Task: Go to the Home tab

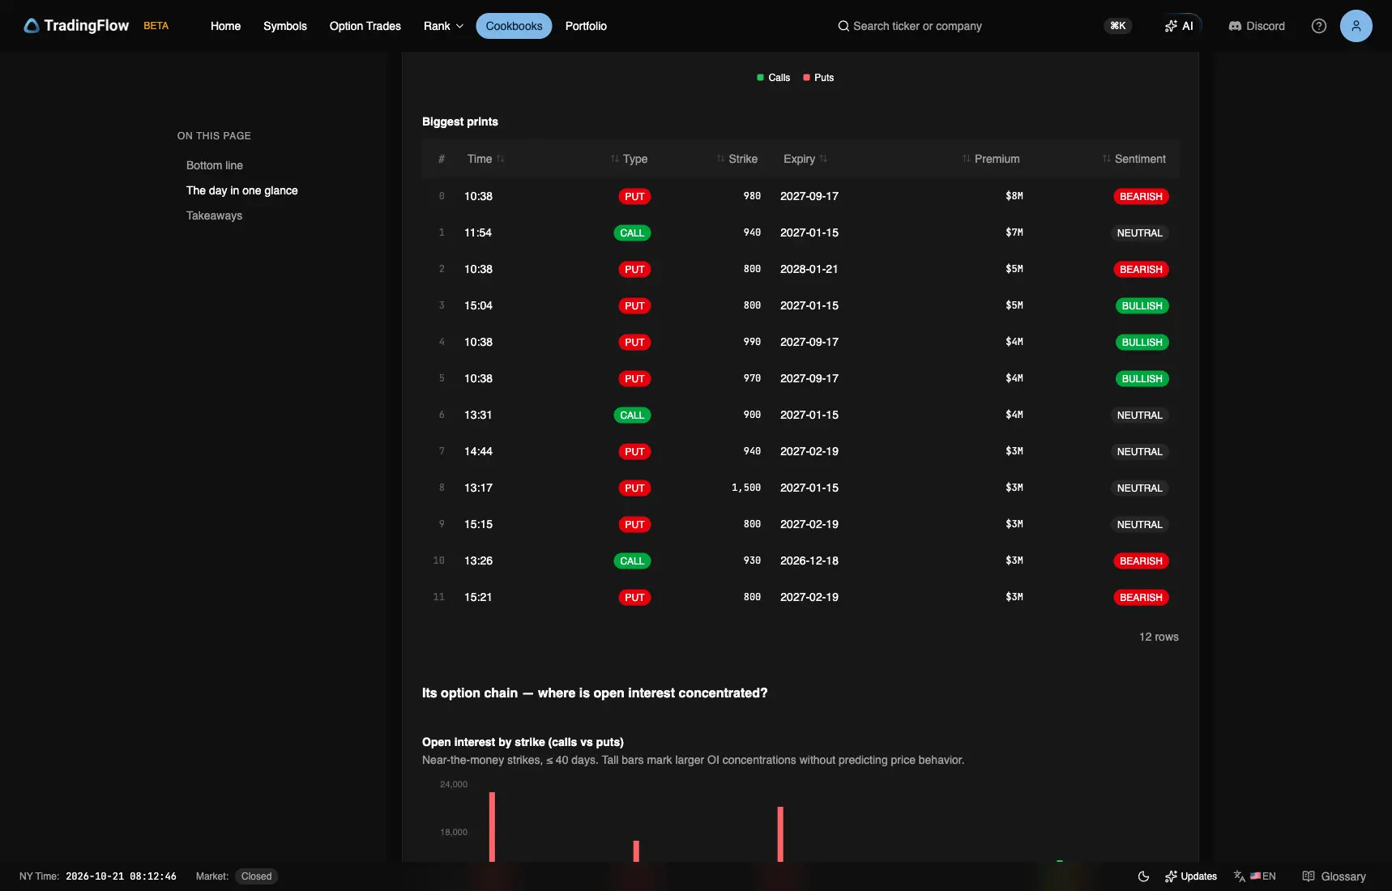Action: coord(226,26)
